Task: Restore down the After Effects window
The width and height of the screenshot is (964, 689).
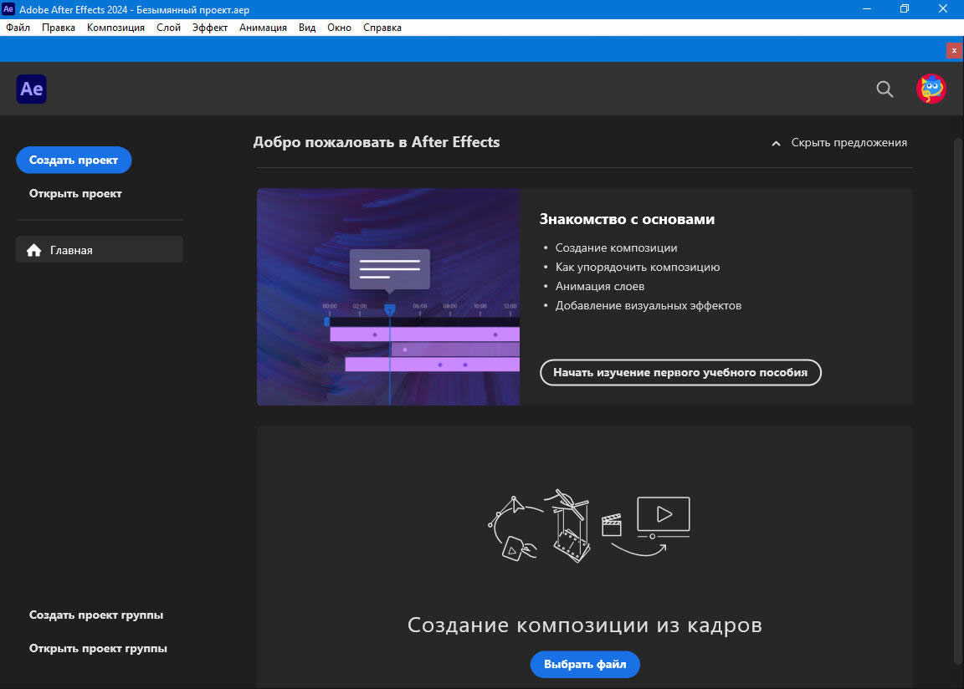Action: (905, 9)
